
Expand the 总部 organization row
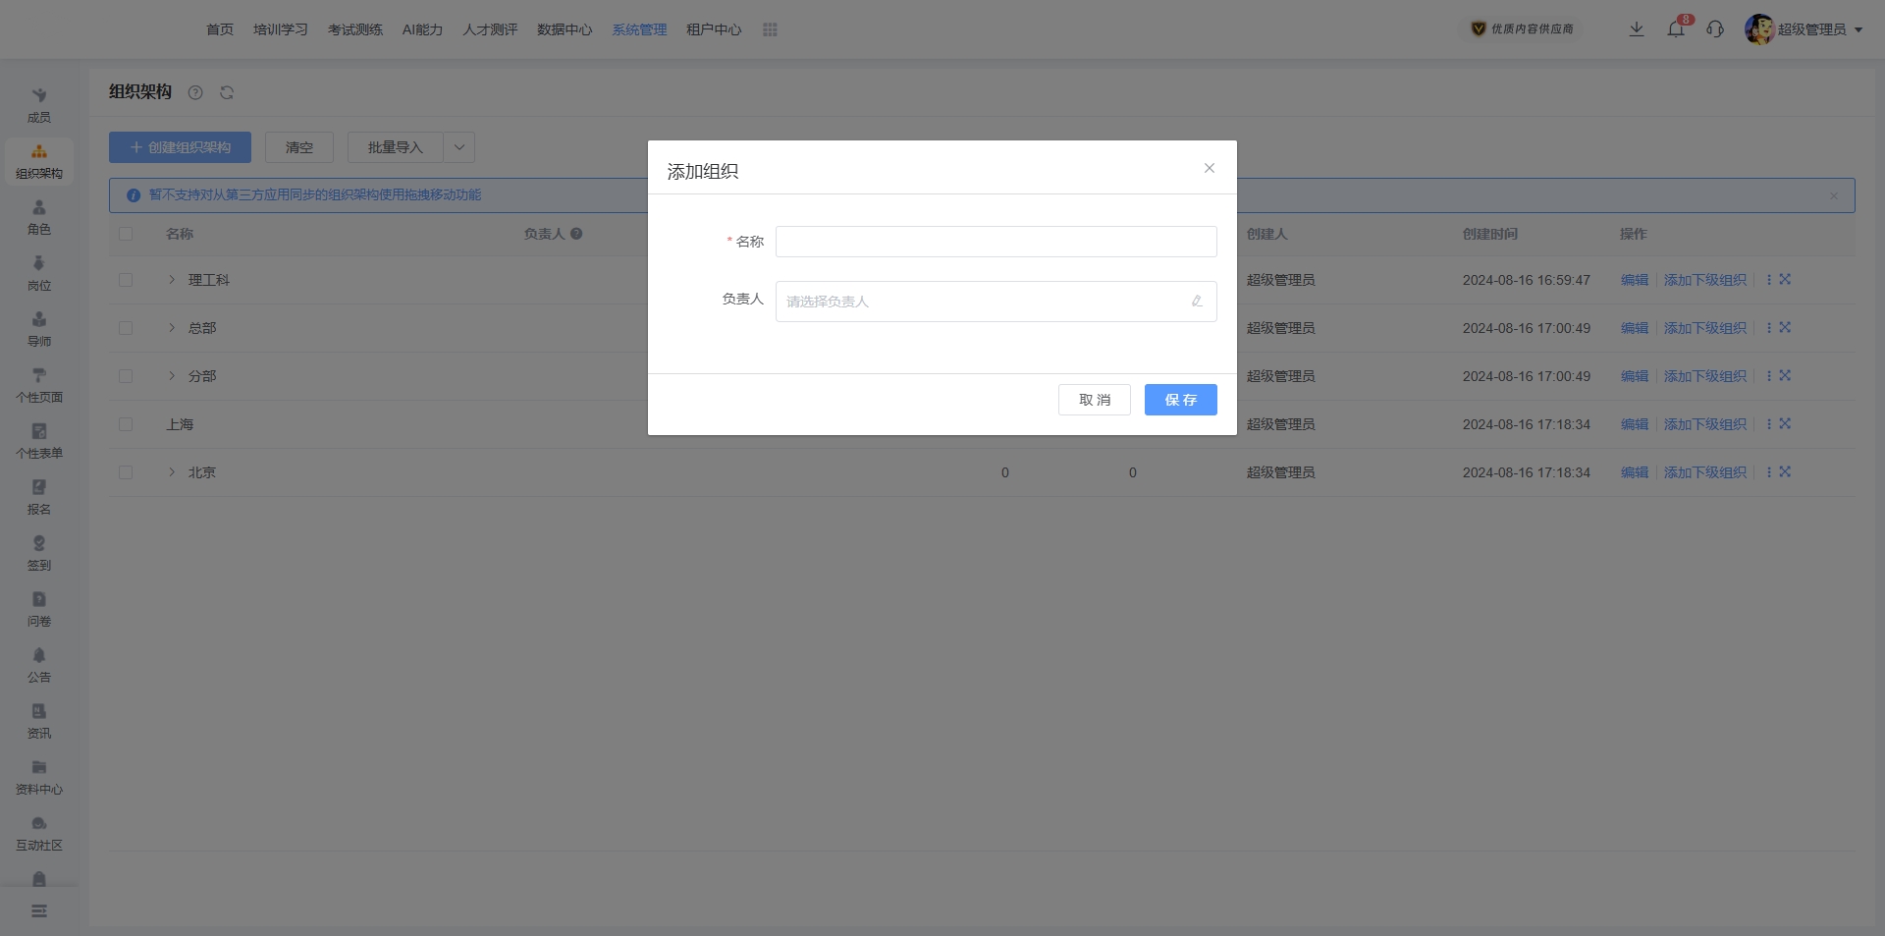(x=172, y=328)
